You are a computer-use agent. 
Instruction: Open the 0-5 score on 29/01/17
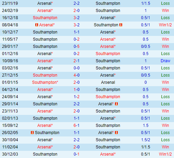tap(77, 47)
